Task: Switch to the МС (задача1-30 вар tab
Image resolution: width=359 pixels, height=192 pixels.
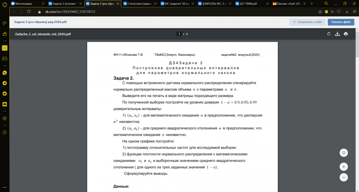Action: click(x=177, y=4)
